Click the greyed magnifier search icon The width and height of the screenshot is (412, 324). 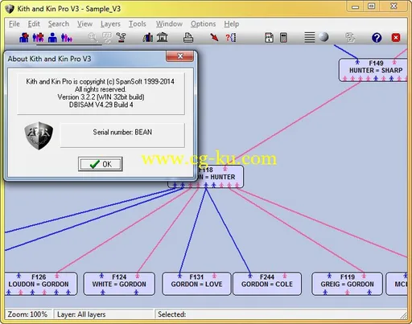coord(93,38)
